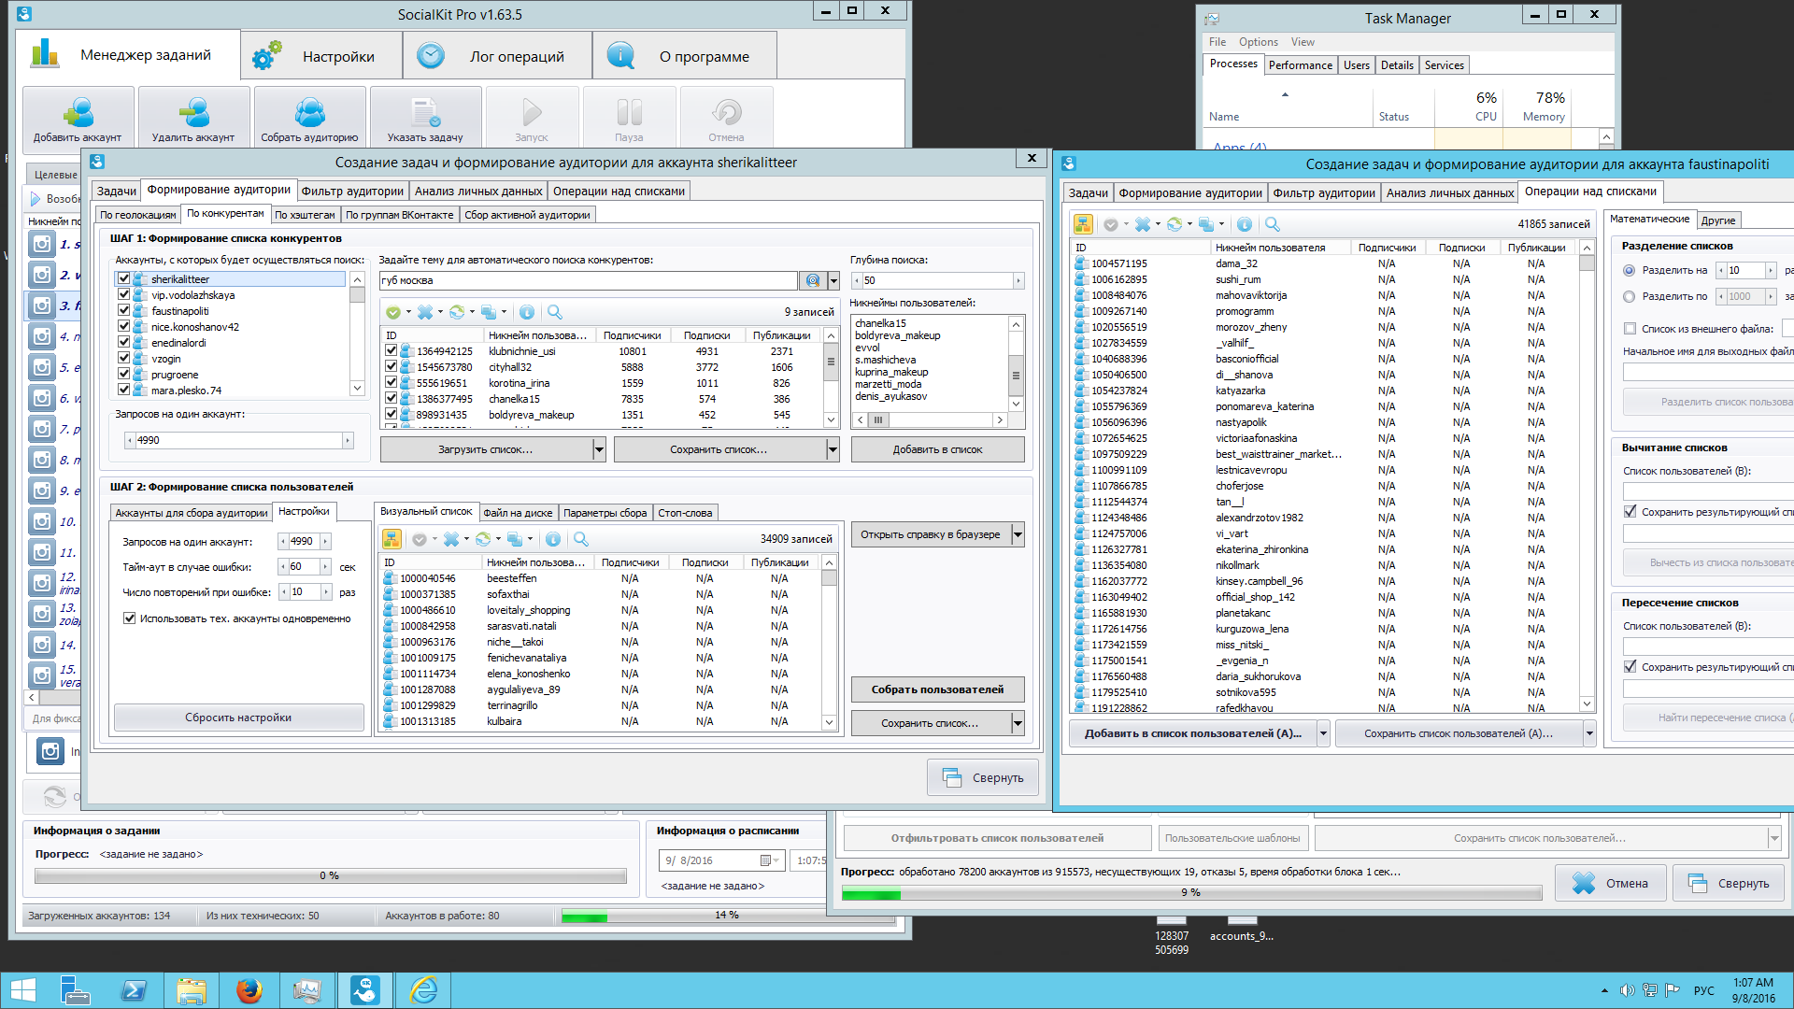
Task: Click copy icon in 41865 записей toolbar
Action: coord(1206,224)
